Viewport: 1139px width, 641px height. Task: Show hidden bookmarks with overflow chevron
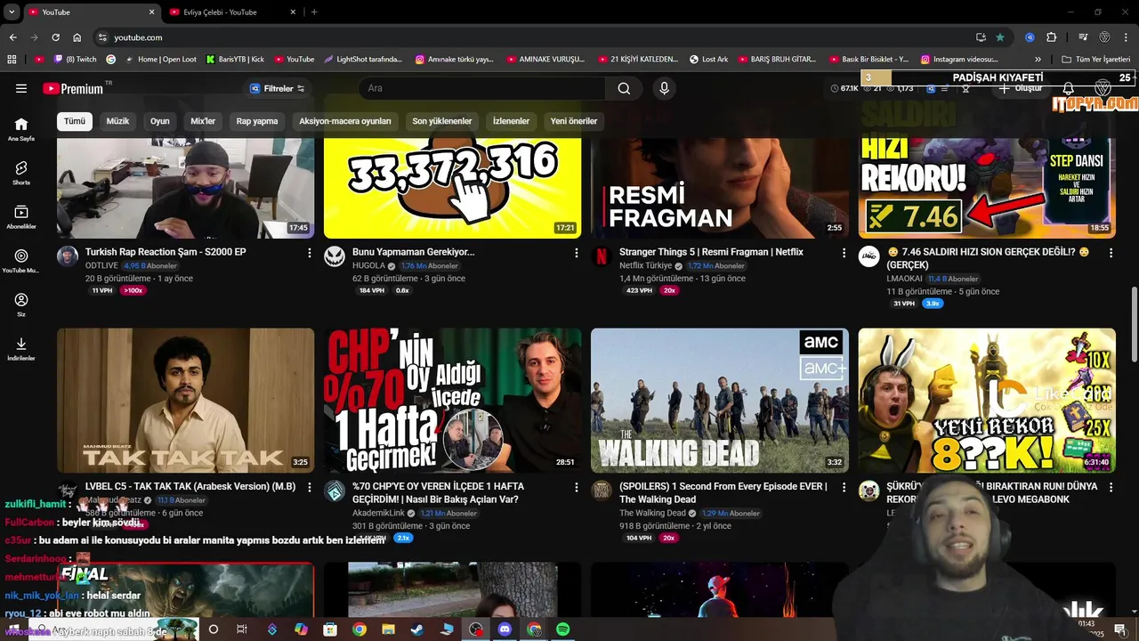coord(1038,60)
